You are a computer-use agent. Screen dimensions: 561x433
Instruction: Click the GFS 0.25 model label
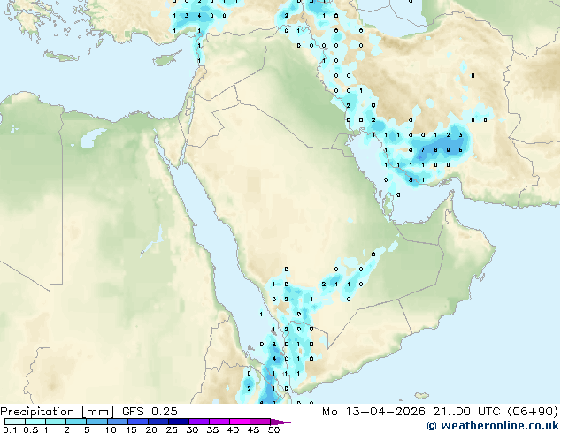click(150, 412)
